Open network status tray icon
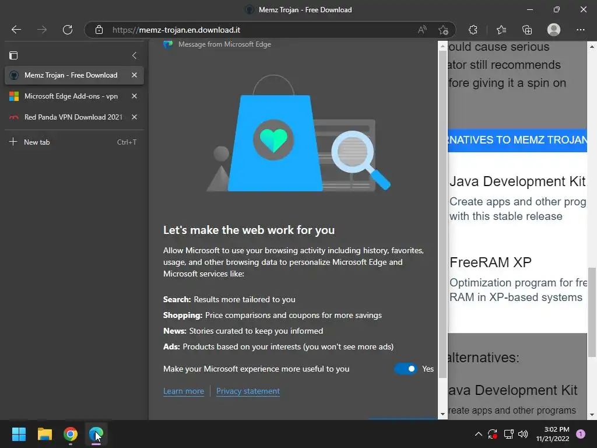 [508, 434]
